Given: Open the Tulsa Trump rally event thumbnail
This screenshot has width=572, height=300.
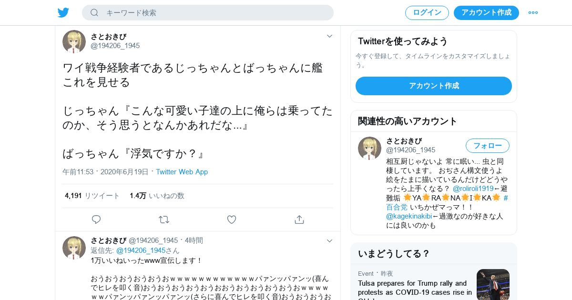Looking at the screenshot, I should tap(493, 285).
